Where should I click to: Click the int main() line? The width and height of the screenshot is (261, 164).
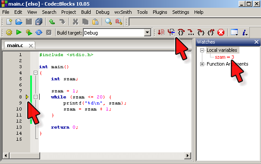[x=54, y=67]
